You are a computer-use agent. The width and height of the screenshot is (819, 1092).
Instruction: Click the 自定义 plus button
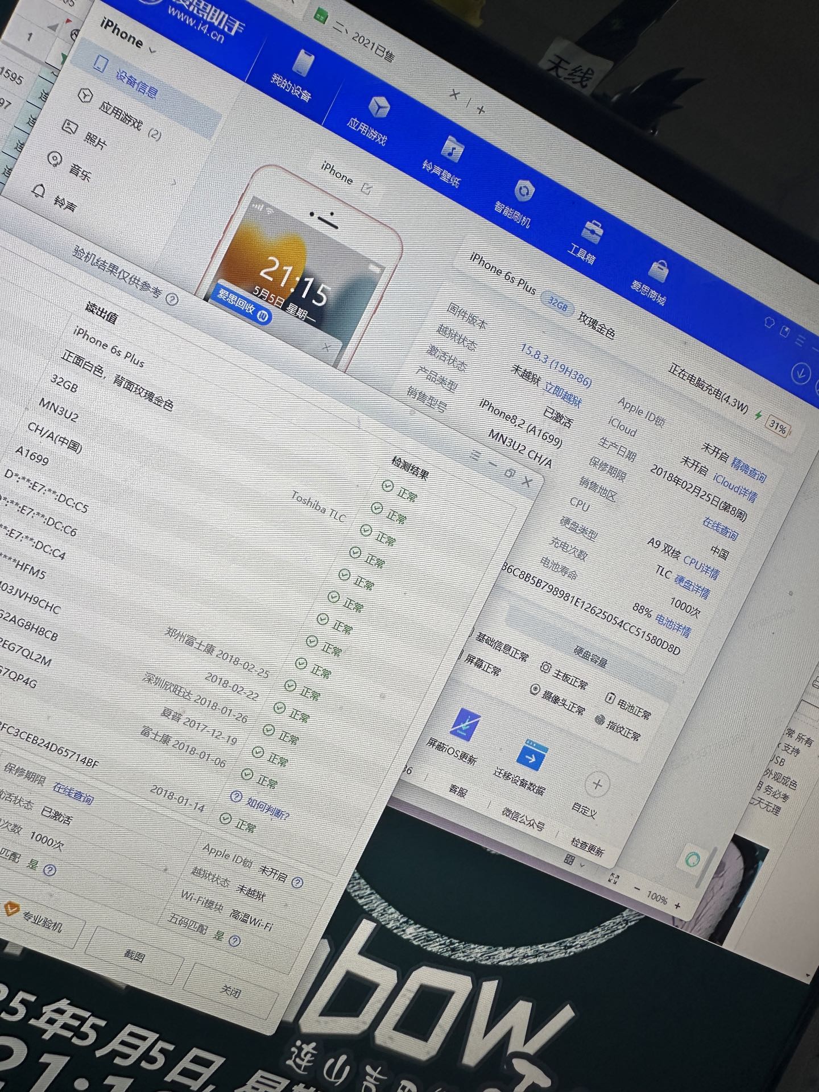[x=597, y=785]
